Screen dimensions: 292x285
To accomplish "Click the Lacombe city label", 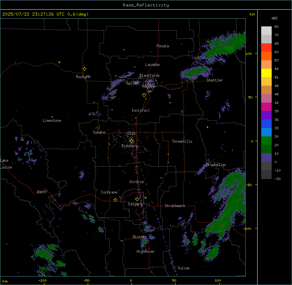I will tap(152, 65).
